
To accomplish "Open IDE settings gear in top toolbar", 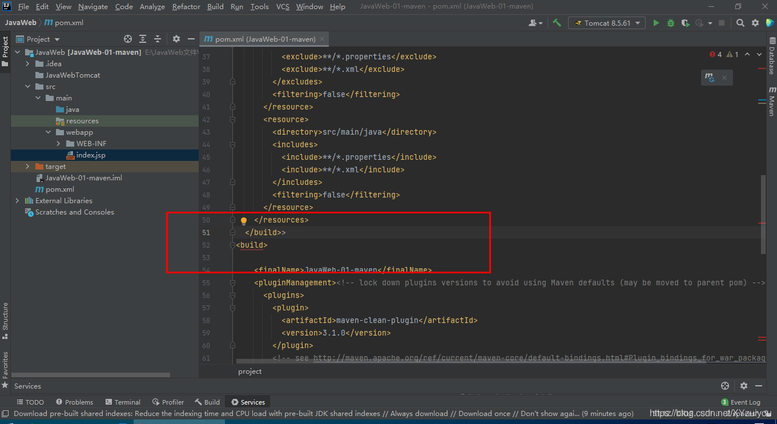I will (755, 23).
